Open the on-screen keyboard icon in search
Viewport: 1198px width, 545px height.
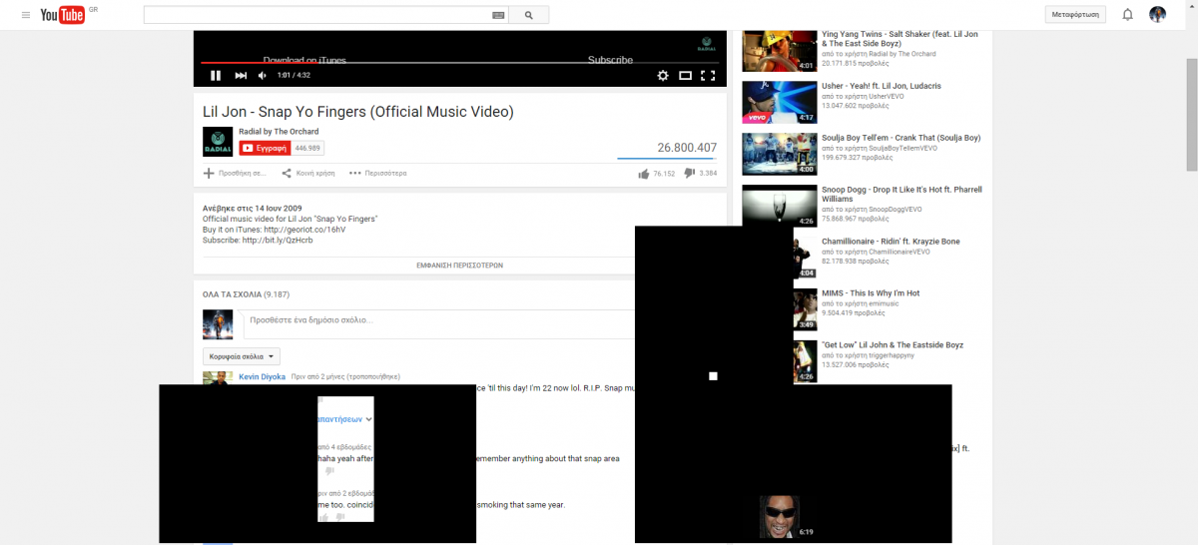pos(498,15)
